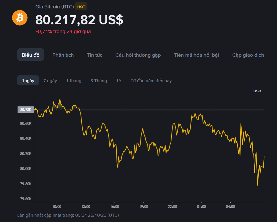
Task: Switch chart range to 7 ngày
Action: point(50,81)
